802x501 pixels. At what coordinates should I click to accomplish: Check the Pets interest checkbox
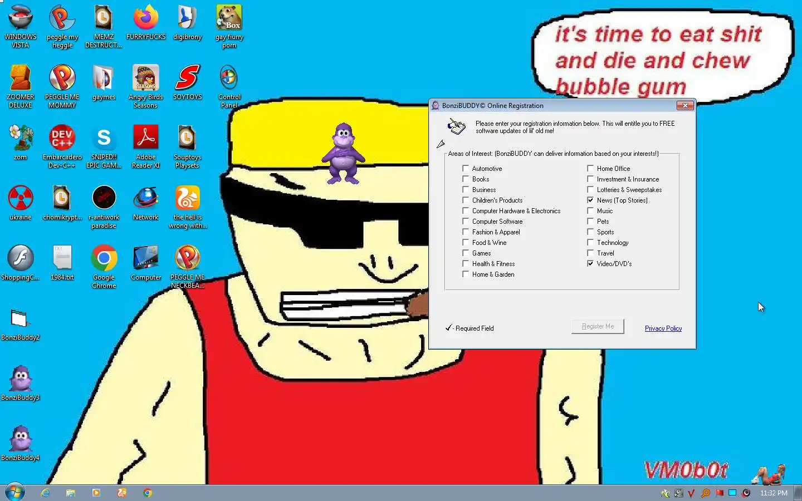[x=590, y=221]
